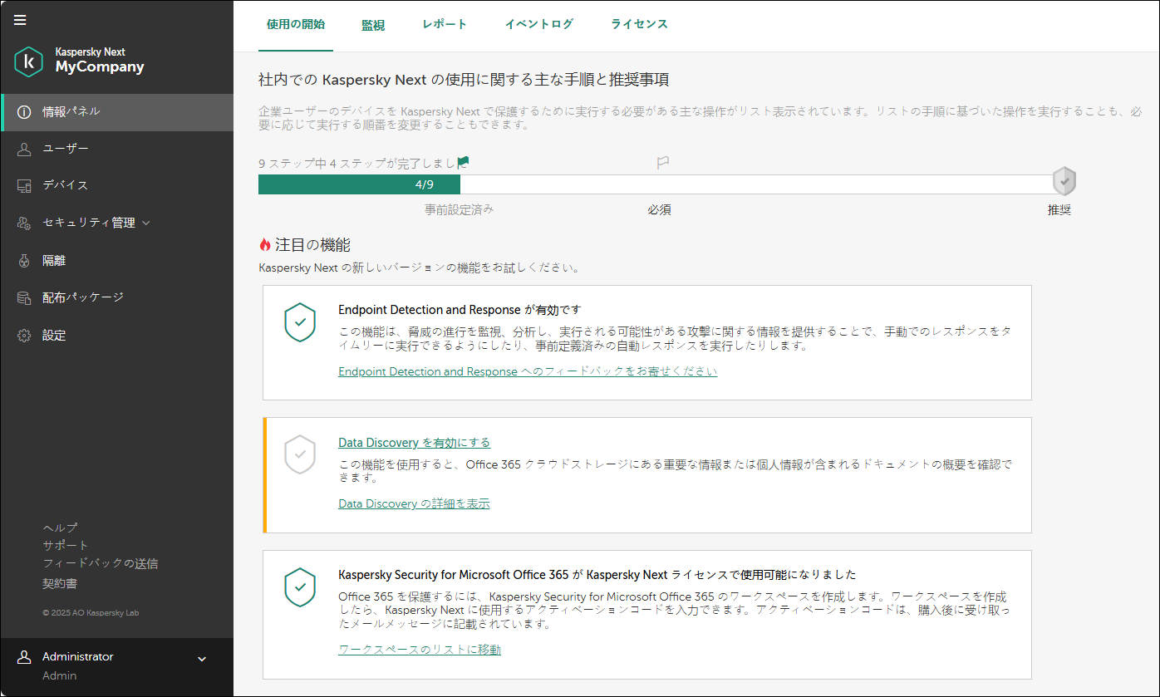Click the 必須 flag marker

662,163
